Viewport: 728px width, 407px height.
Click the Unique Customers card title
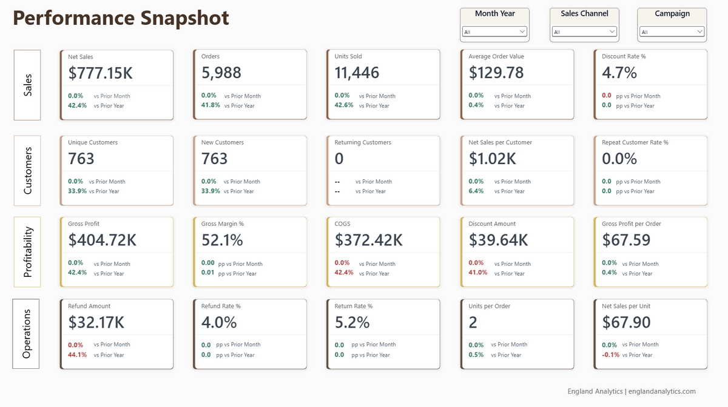pos(93,142)
